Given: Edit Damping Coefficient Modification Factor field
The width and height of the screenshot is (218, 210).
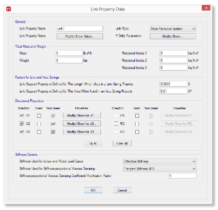Looking at the screenshot, I should 182,176.
